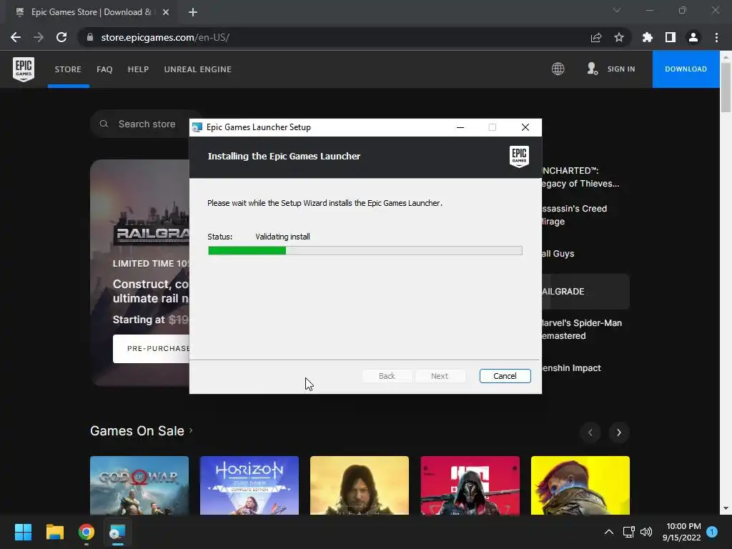The height and width of the screenshot is (549, 732).
Task: Toggle the Chrome side panel icon
Action: (x=671, y=37)
